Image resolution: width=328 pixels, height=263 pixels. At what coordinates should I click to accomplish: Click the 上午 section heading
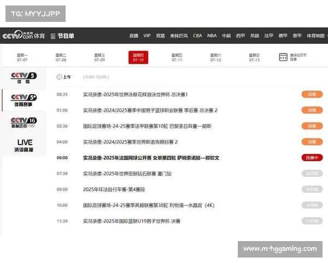67,77
